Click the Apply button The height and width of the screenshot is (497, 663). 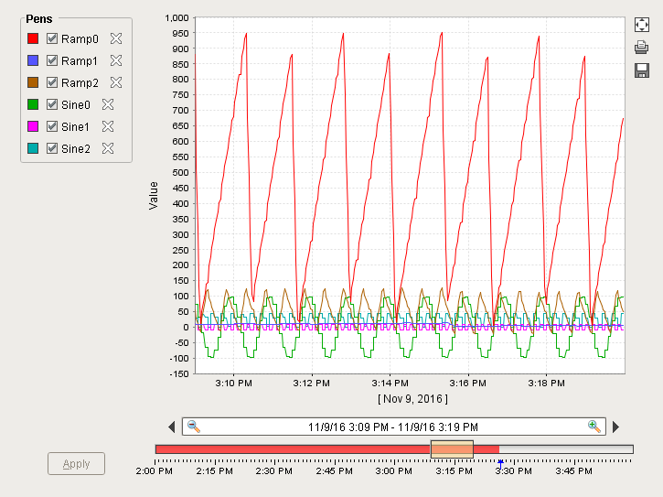pos(76,463)
